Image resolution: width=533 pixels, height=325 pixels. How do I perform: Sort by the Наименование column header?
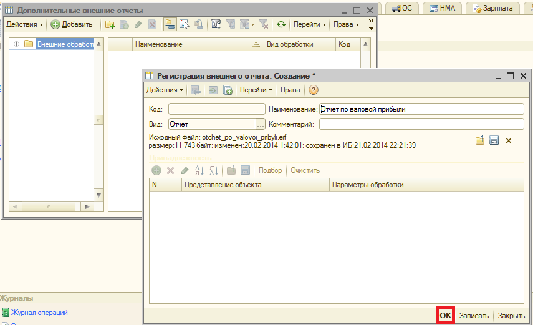[x=194, y=44]
